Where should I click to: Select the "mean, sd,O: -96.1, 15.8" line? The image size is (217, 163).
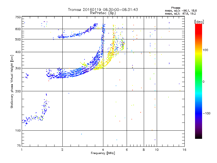click(x=181, y=11)
